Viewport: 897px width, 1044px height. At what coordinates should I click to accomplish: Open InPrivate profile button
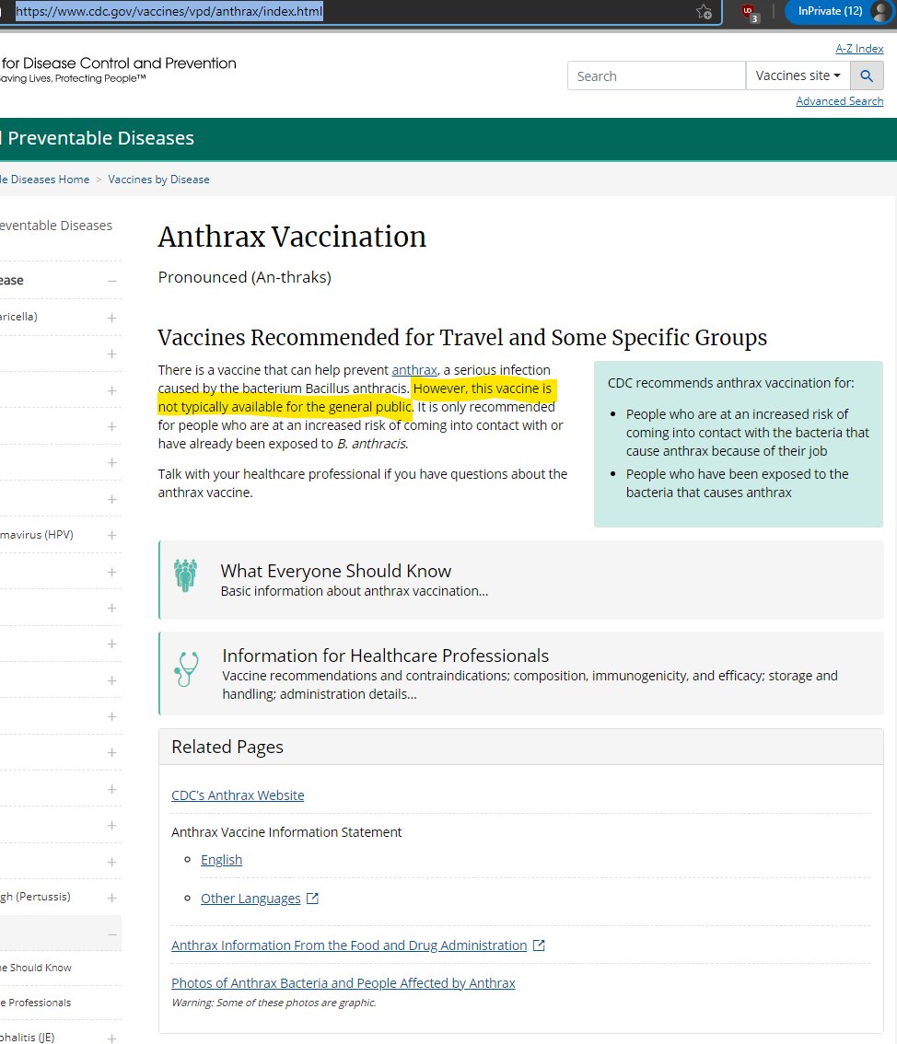pos(839,11)
